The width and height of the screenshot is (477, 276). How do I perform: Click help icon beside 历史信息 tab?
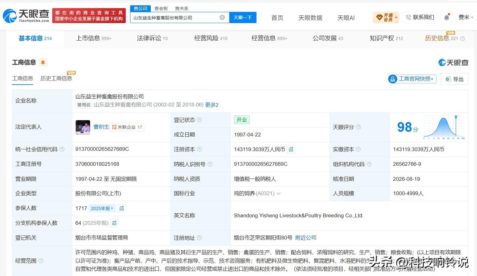[x=462, y=39]
